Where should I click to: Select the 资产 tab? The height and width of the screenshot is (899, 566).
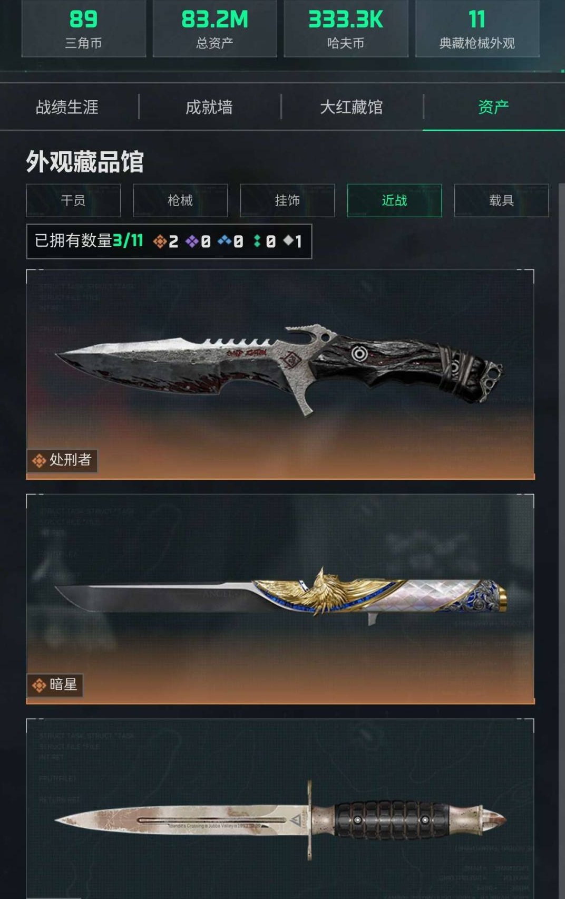click(x=494, y=107)
